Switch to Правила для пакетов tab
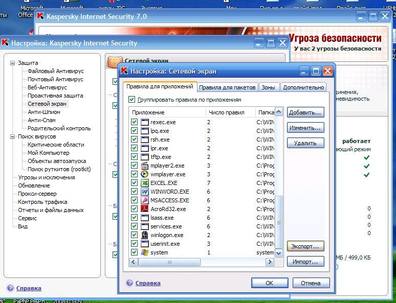This screenshot has height=303, width=396. (227, 87)
